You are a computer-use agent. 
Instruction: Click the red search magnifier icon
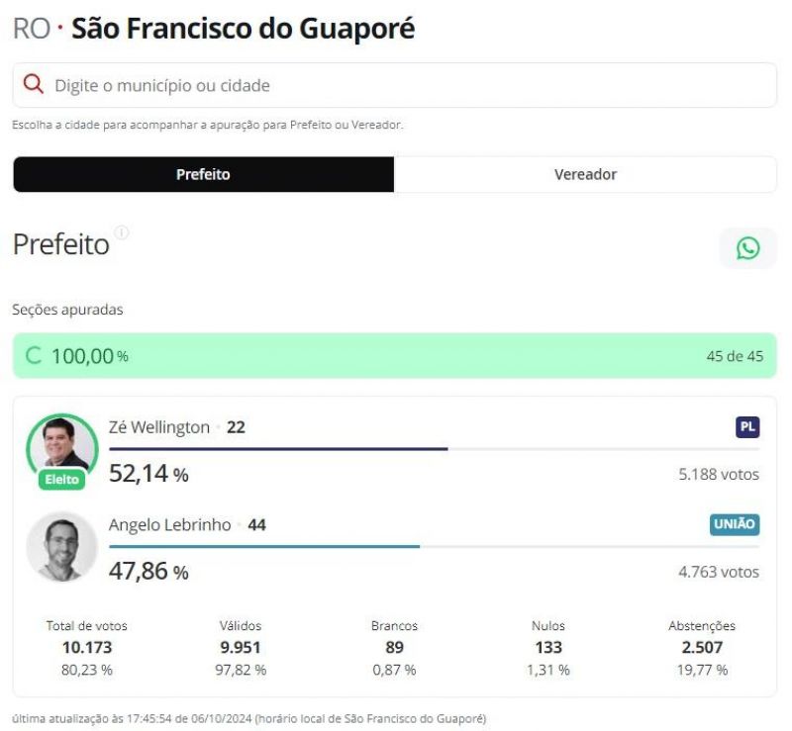click(x=33, y=85)
